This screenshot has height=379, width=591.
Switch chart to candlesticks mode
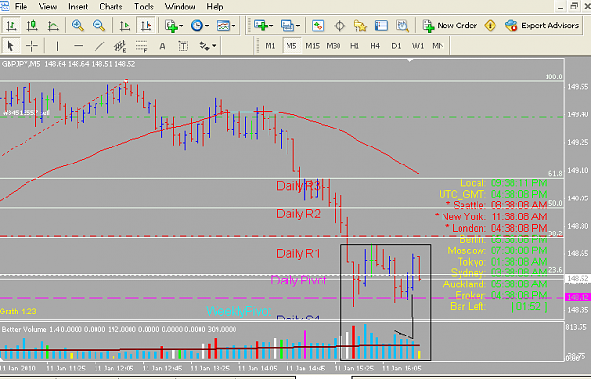(32, 26)
